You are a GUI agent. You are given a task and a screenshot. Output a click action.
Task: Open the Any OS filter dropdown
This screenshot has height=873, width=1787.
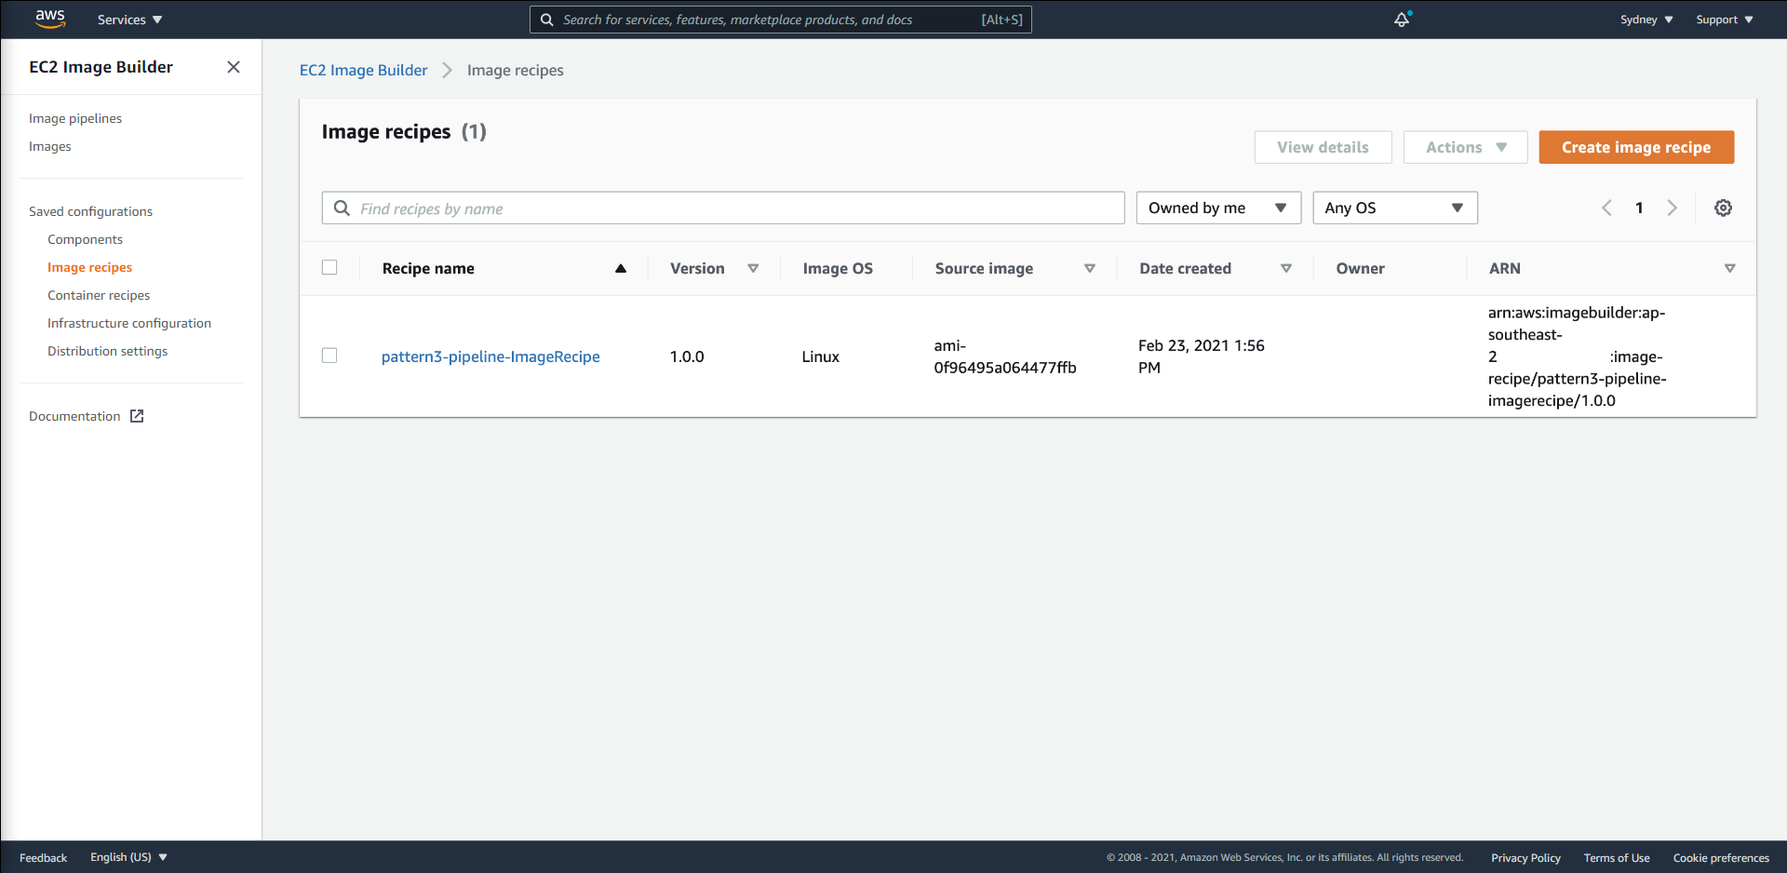1394,208
